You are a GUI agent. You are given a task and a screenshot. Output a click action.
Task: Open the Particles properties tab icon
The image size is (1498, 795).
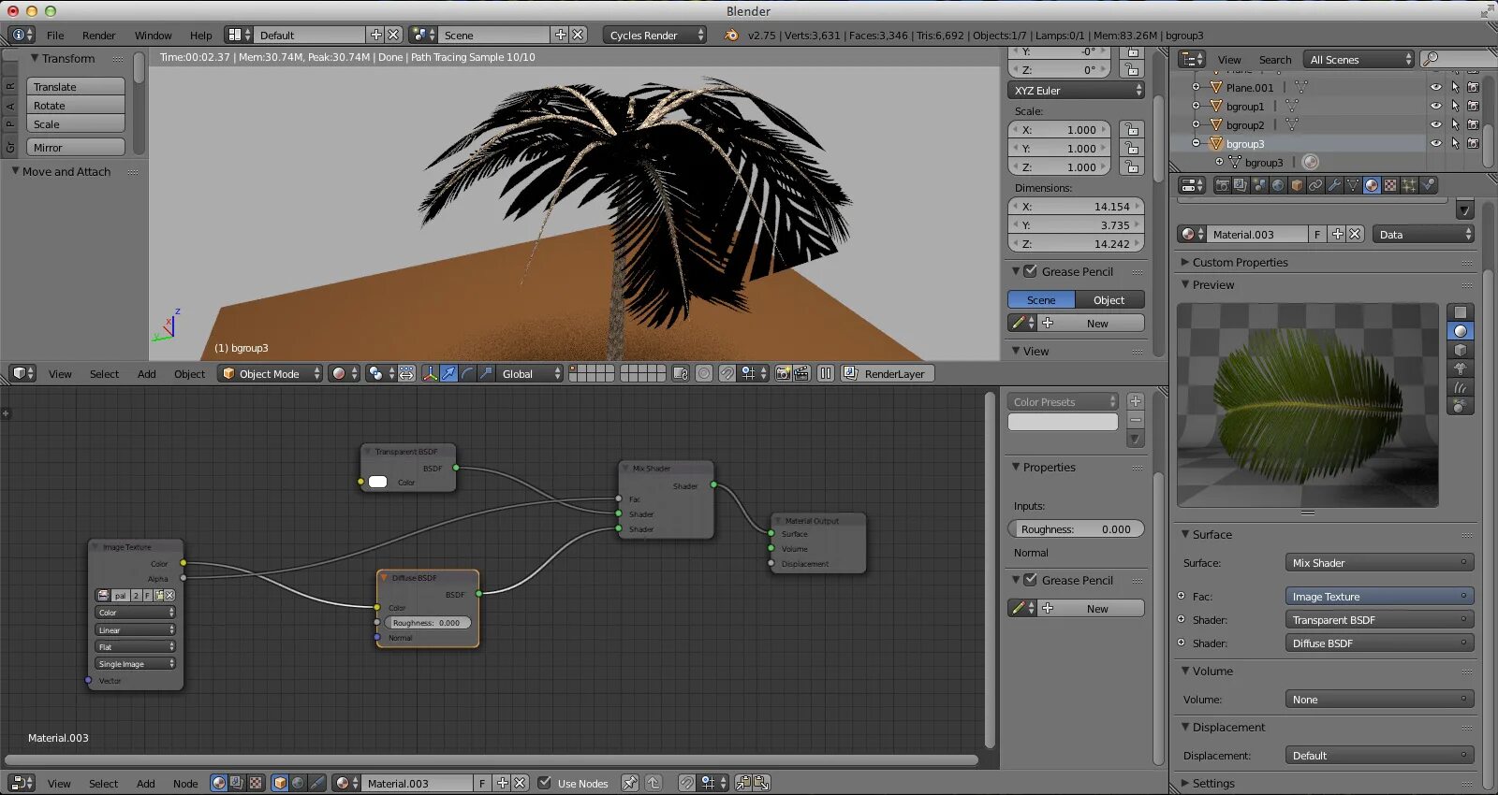(1409, 185)
